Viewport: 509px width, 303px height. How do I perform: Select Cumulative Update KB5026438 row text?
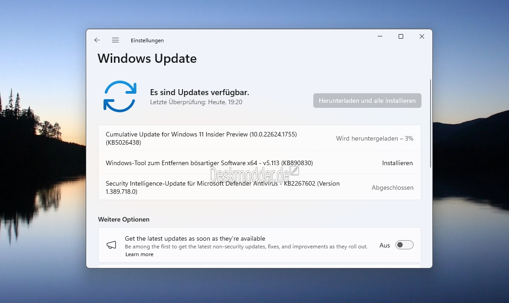(201, 138)
